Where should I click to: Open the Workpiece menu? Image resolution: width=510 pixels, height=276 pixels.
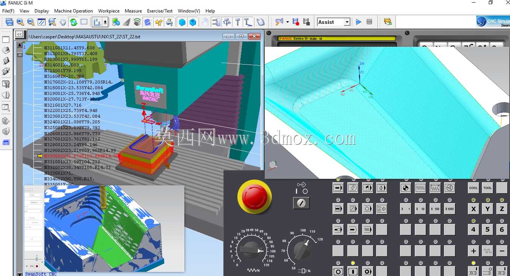[109, 11]
